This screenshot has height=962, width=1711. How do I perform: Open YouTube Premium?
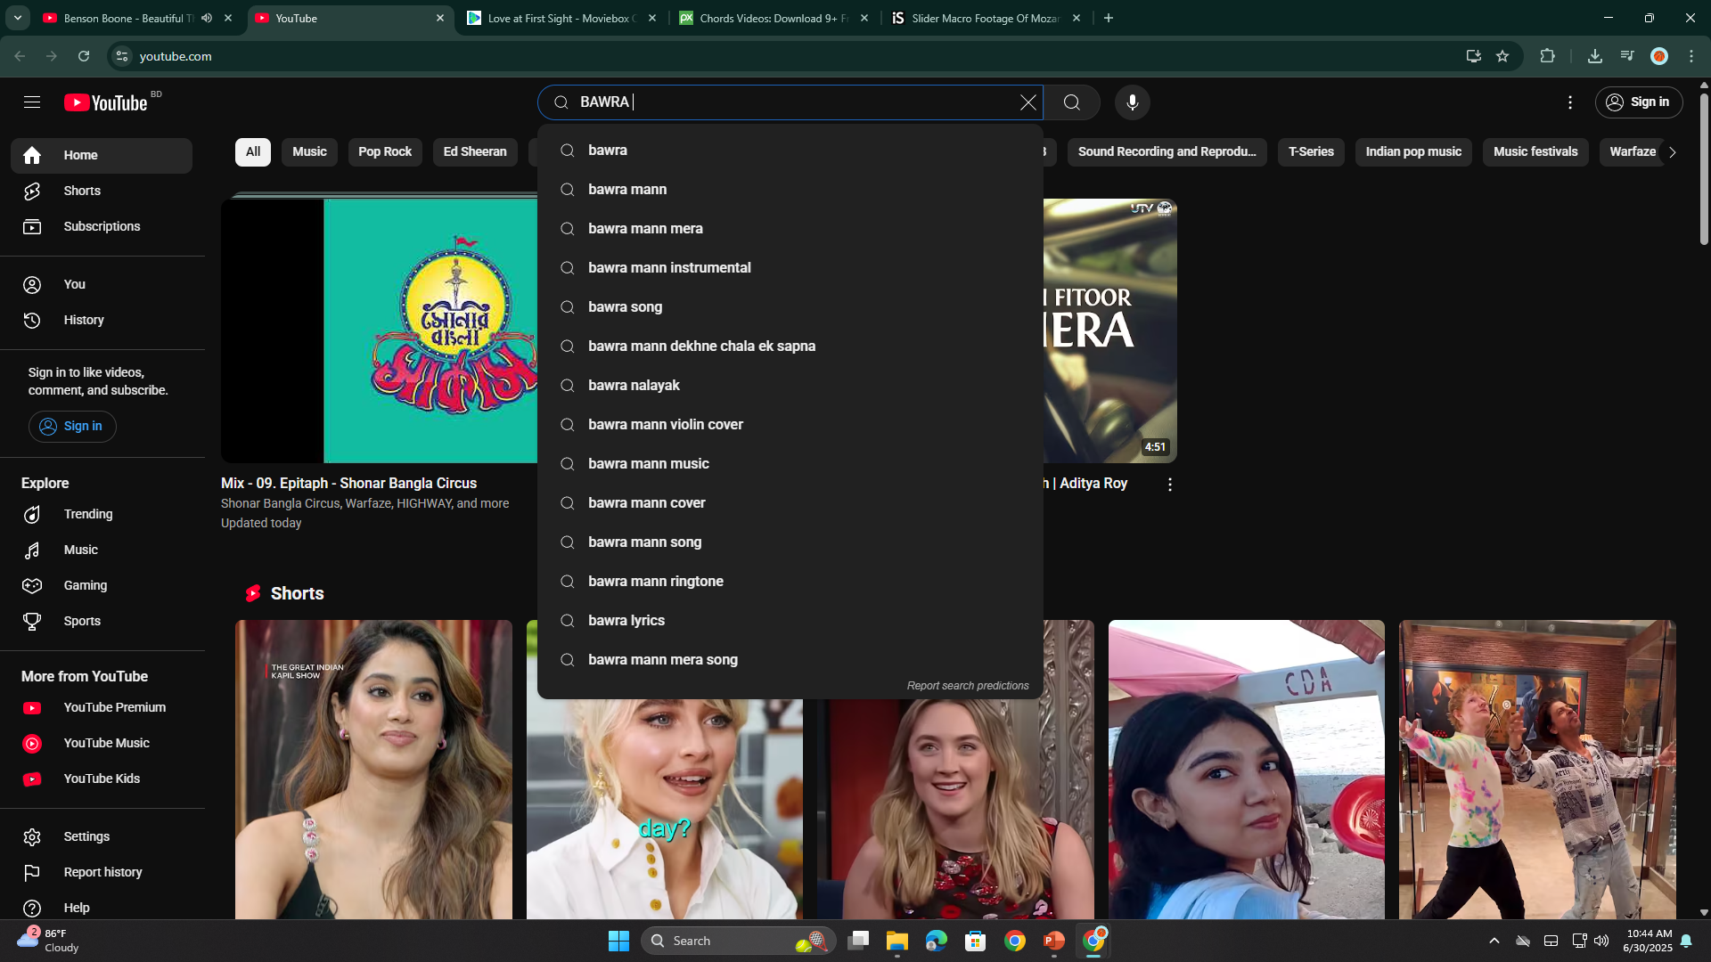coord(102,707)
